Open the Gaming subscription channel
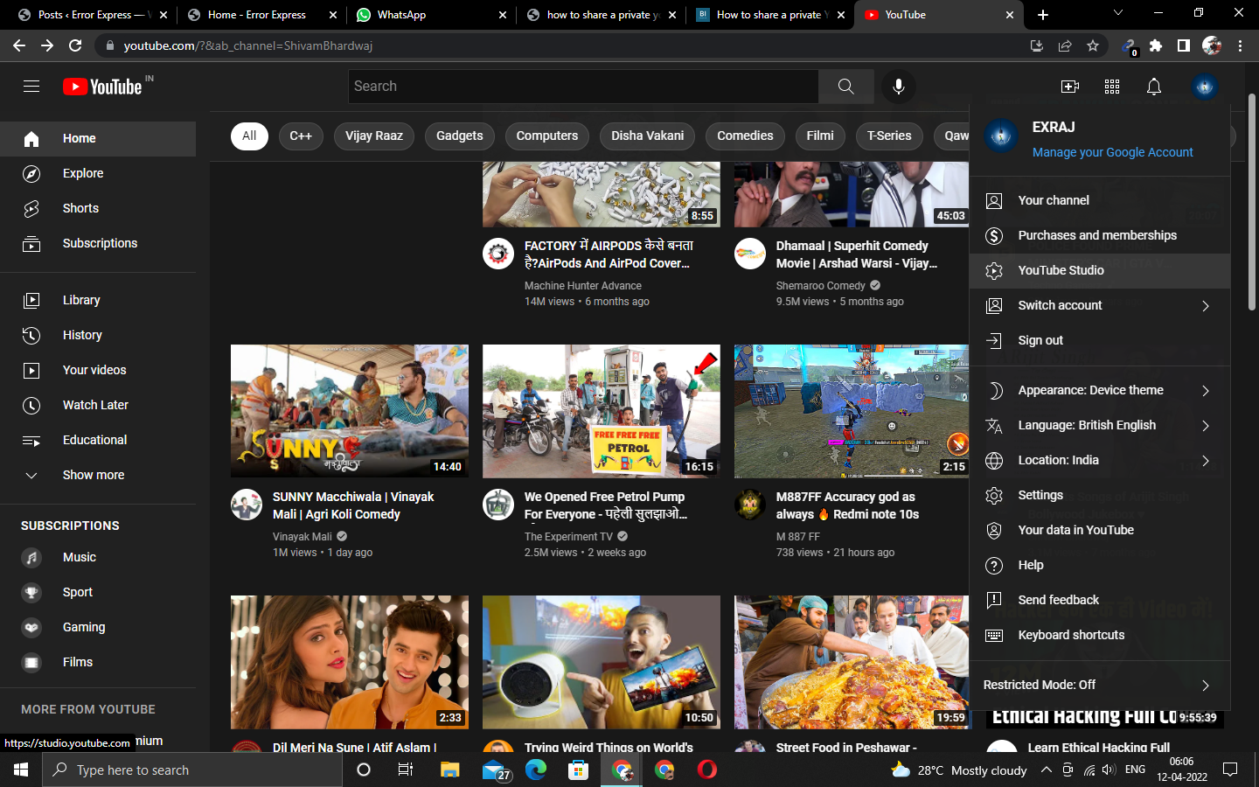This screenshot has height=787, width=1259. pyautogui.click(x=84, y=627)
